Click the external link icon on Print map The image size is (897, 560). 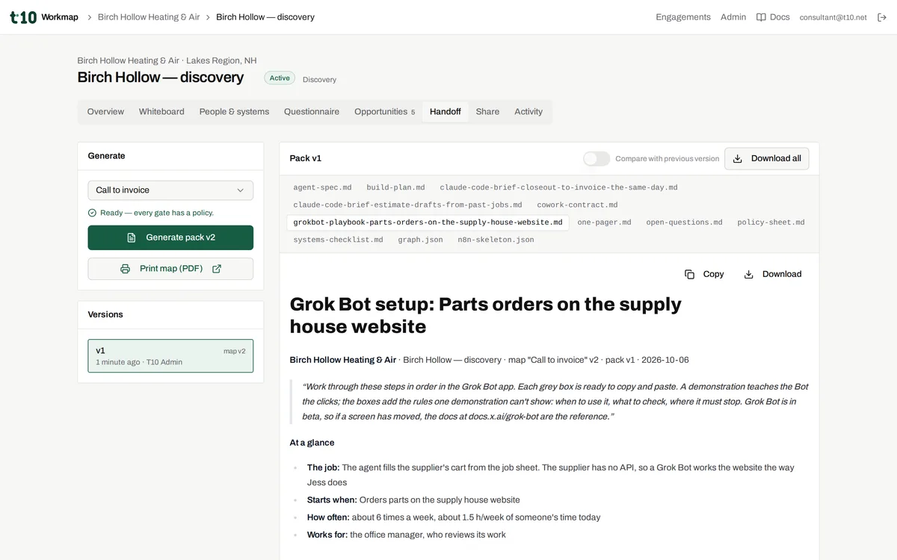(x=217, y=269)
